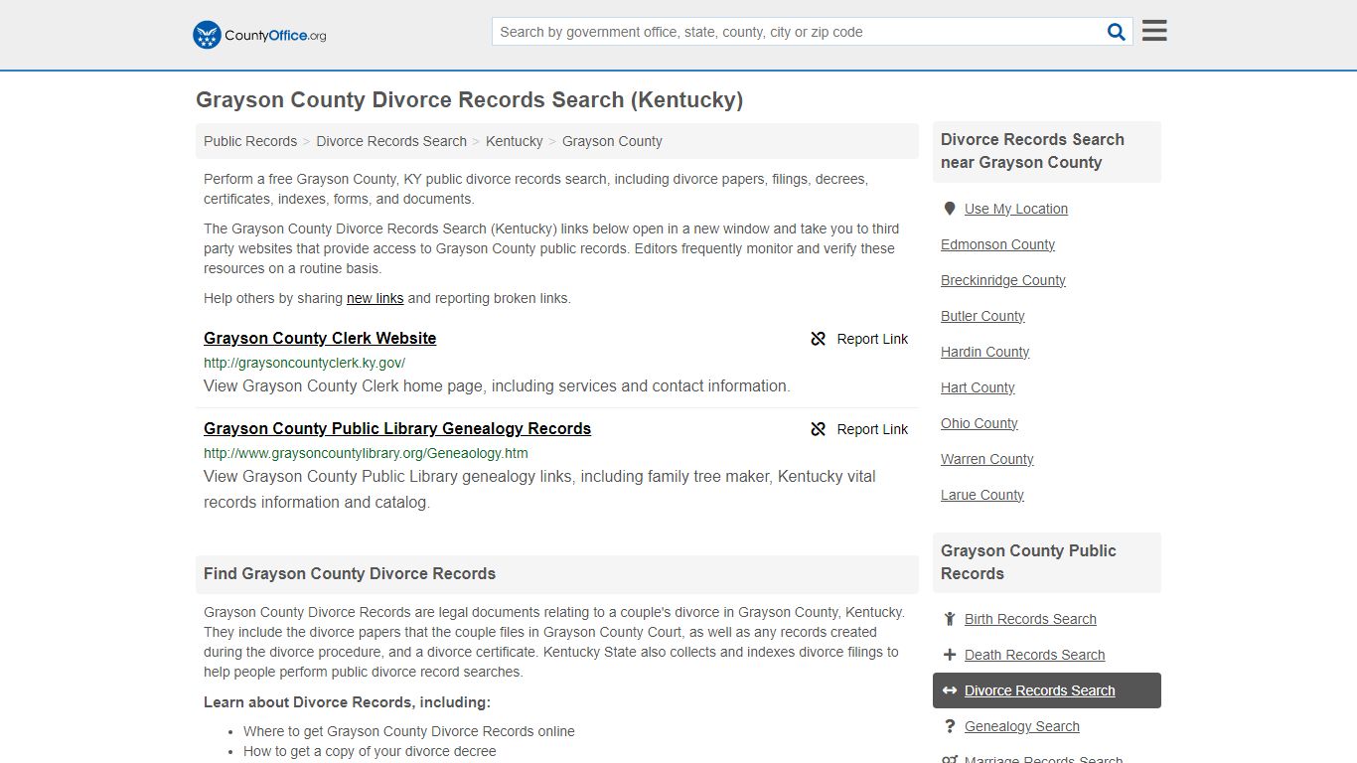Select Warren County
This screenshot has height=763, width=1357.
987,459
